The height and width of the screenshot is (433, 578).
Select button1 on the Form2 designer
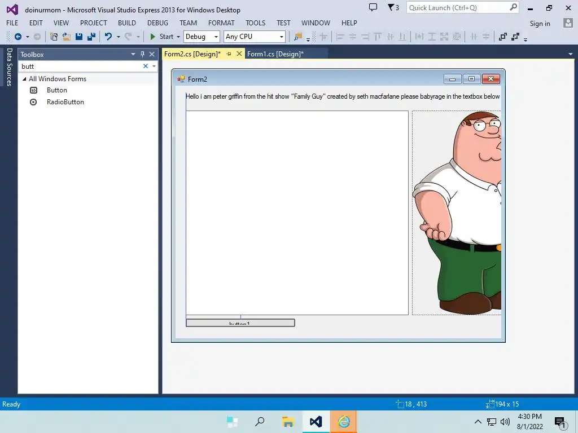coord(240,323)
